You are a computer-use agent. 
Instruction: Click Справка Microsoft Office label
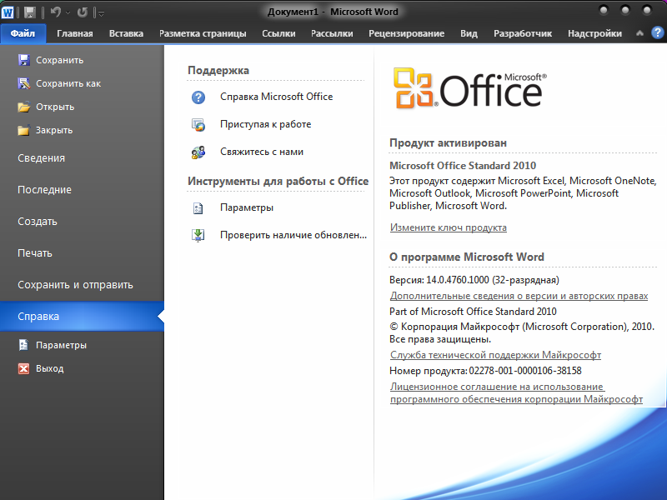tap(277, 97)
